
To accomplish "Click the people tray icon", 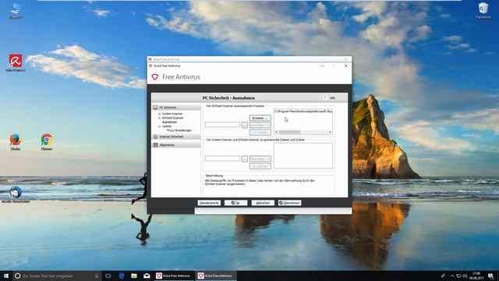I will click(x=444, y=276).
